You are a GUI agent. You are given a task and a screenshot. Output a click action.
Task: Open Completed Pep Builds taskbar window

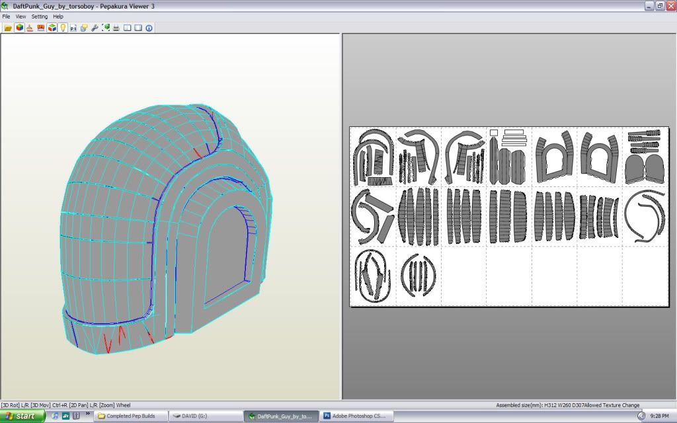coord(130,416)
